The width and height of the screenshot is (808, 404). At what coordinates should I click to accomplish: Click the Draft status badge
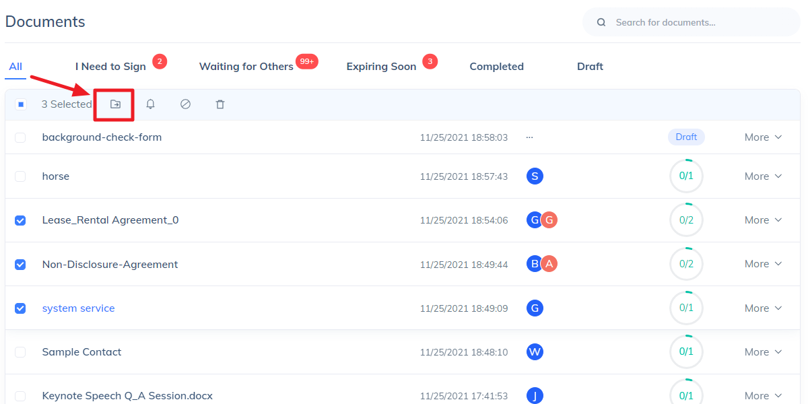[686, 137]
